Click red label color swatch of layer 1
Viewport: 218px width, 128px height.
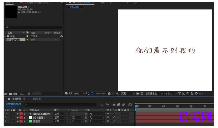pos(21,114)
